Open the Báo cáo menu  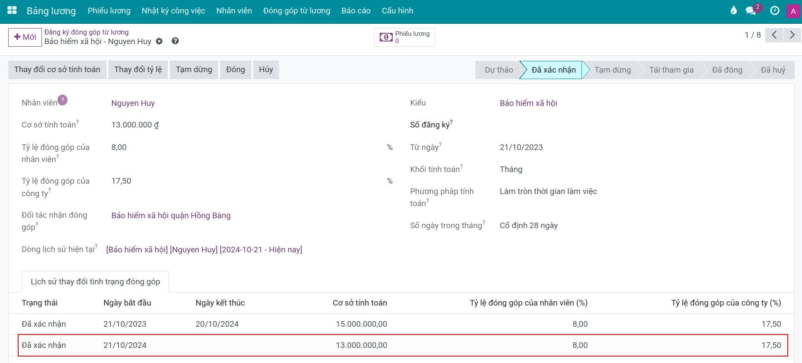pos(356,11)
